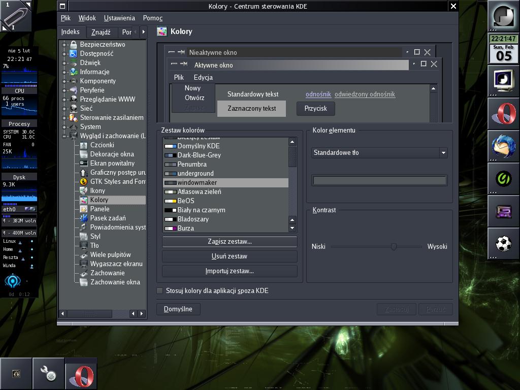Viewport: 520px width, 390px height.
Task: Click the element color swatch button
Action: click(380, 180)
